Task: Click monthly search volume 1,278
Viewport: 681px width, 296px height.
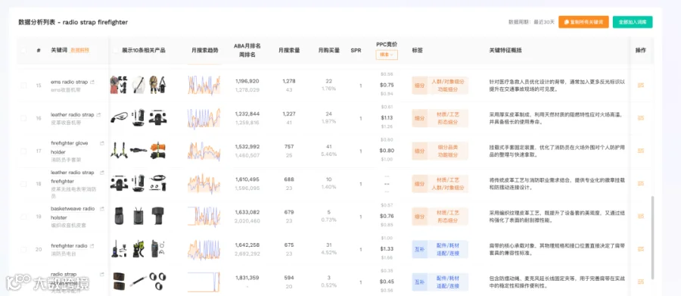Action: point(289,81)
